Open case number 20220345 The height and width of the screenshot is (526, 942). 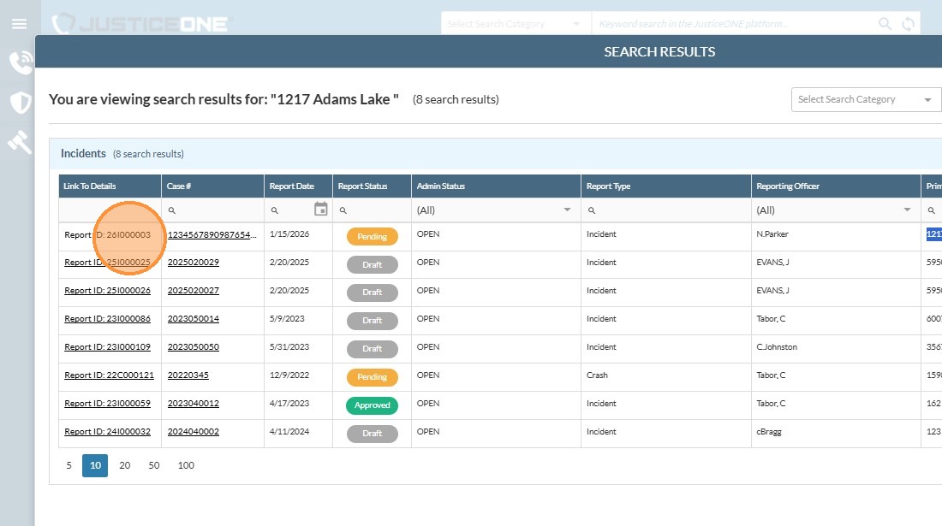[x=188, y=375]
